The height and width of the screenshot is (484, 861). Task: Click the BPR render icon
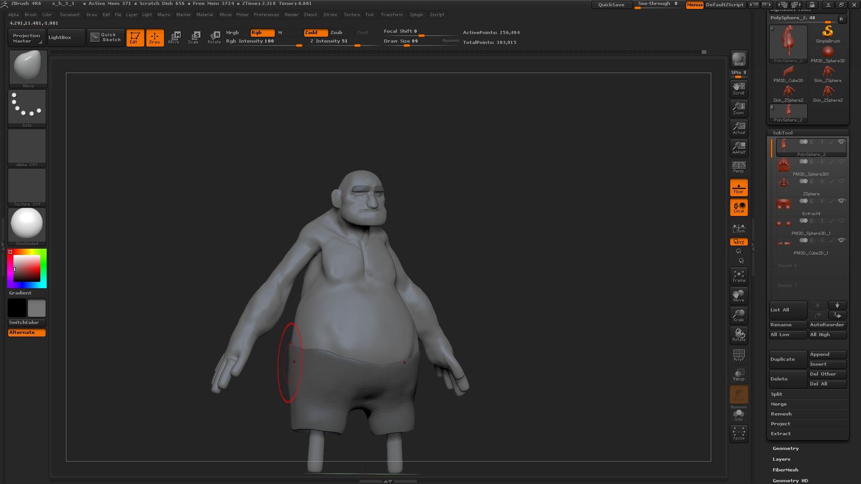click(739, 59)
